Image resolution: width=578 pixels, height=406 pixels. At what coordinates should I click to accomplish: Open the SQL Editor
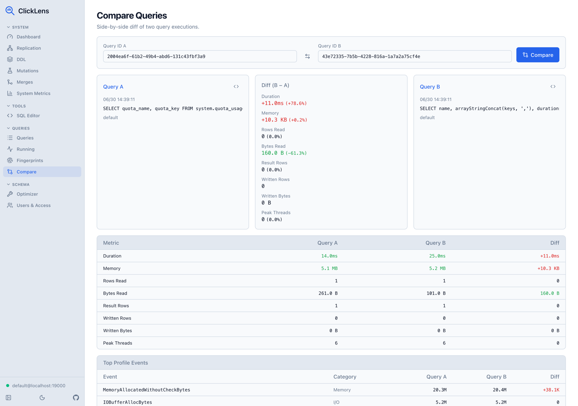tap(42, 116)
